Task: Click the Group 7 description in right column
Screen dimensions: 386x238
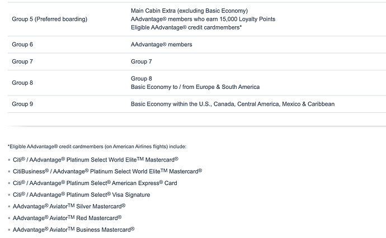Action: [x=142, y=61]
